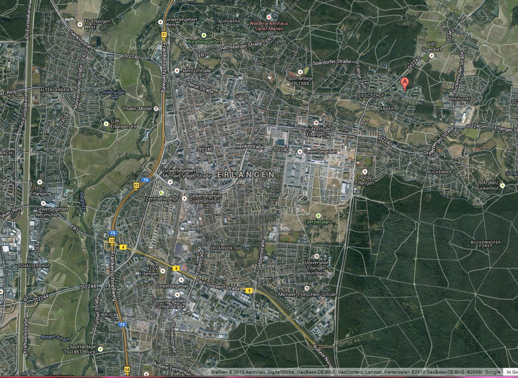The width and height of the screenshot is (518, 378).
Task: Click the FC Erlangen West icon
Action: click(80, 24)
